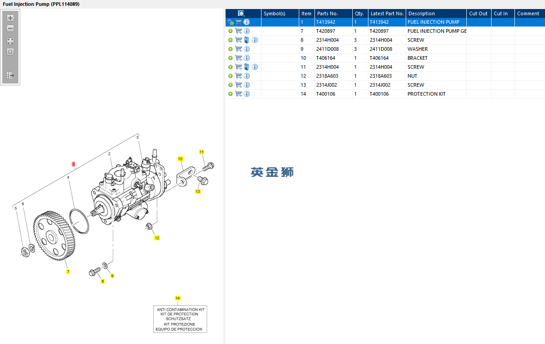Sort by the Parts No. column header
This screenshot has width=545, height=344.
pos(333,13)
